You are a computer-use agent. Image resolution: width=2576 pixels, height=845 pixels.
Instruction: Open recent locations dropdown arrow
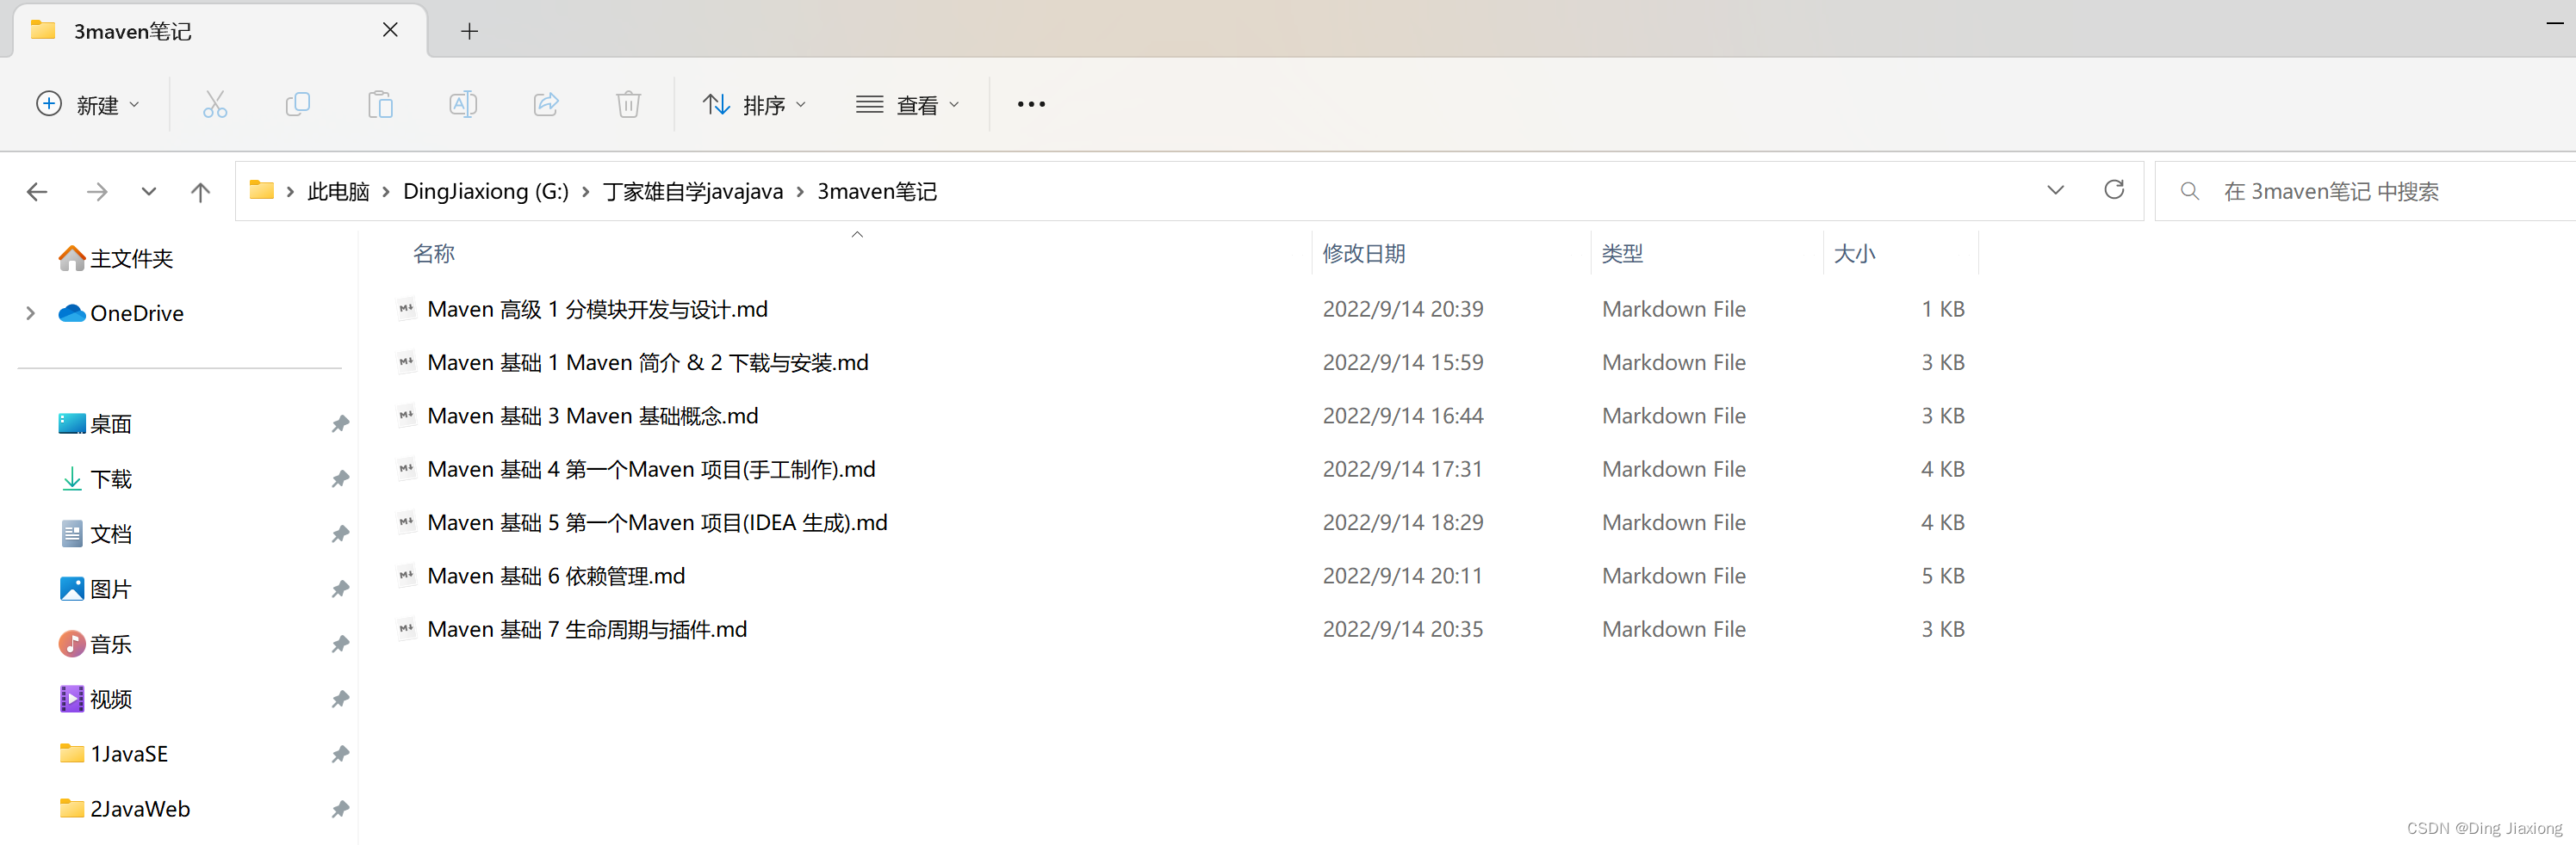tap(149, 191)
